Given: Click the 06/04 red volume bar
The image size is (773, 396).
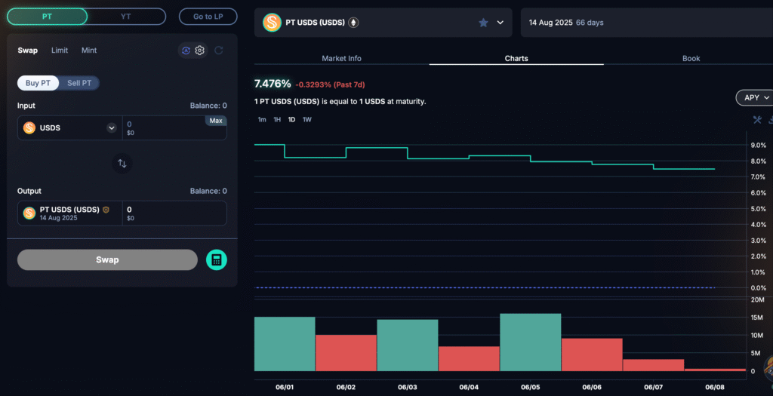Looking at the screenshot, I should coord(469,358).
